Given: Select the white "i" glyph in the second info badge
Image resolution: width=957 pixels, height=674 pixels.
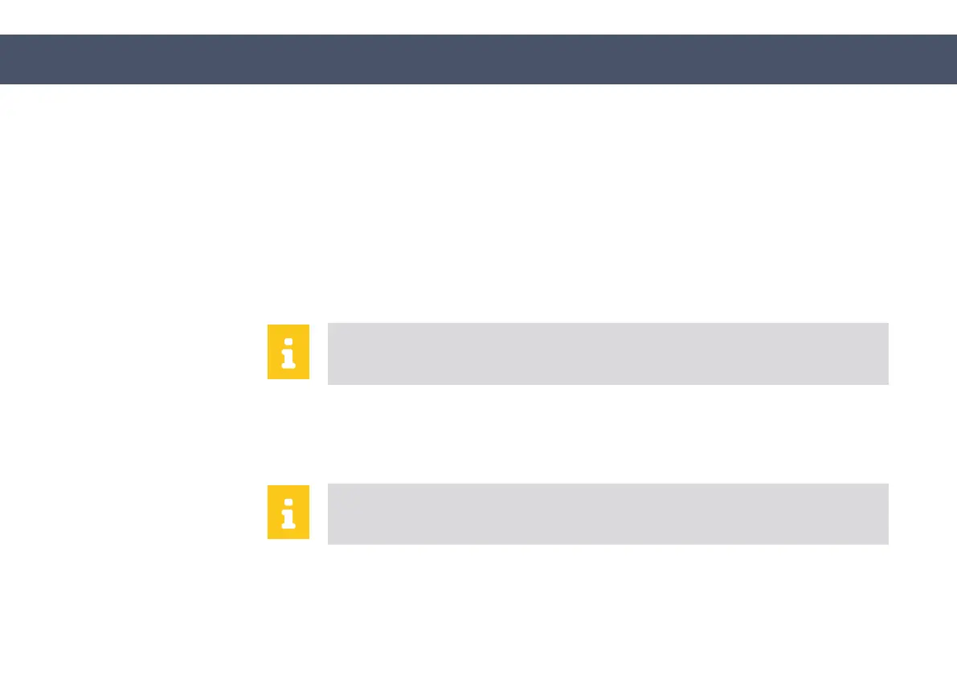Looking at the screenshot, I should point(288,513).
